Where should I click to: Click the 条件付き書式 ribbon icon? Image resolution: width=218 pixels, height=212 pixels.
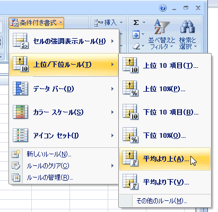pos(14,23)
